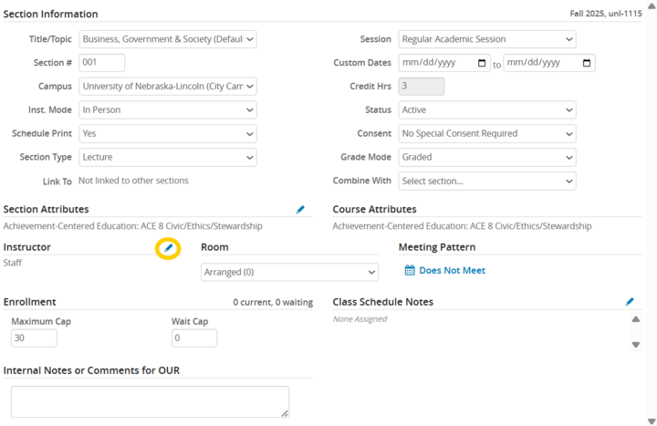657x426 pixels.
Task: Click ACE 8 text under Section Attributes
Action: point(133,226)
